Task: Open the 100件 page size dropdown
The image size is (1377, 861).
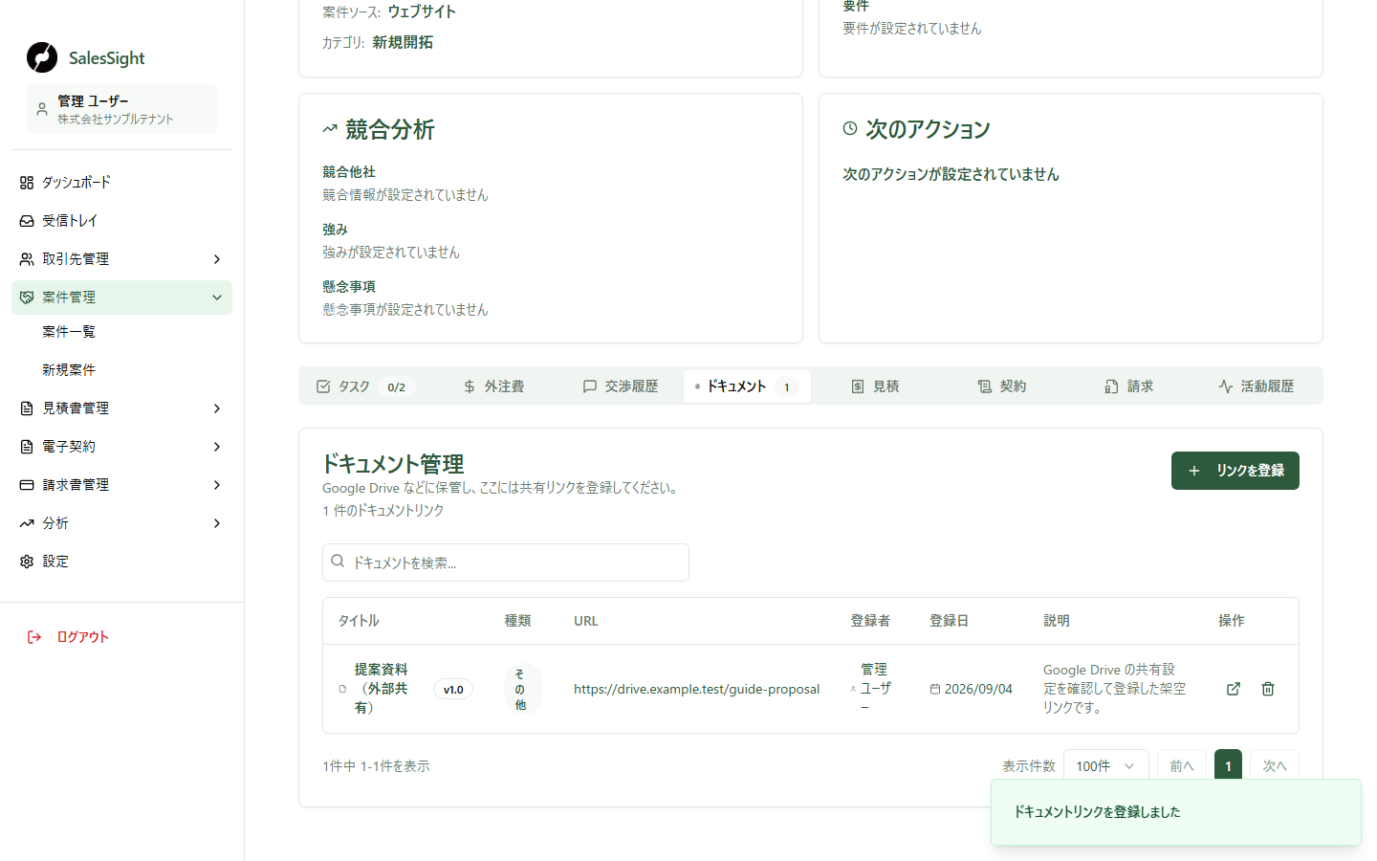Action: tap(1106, 766)
